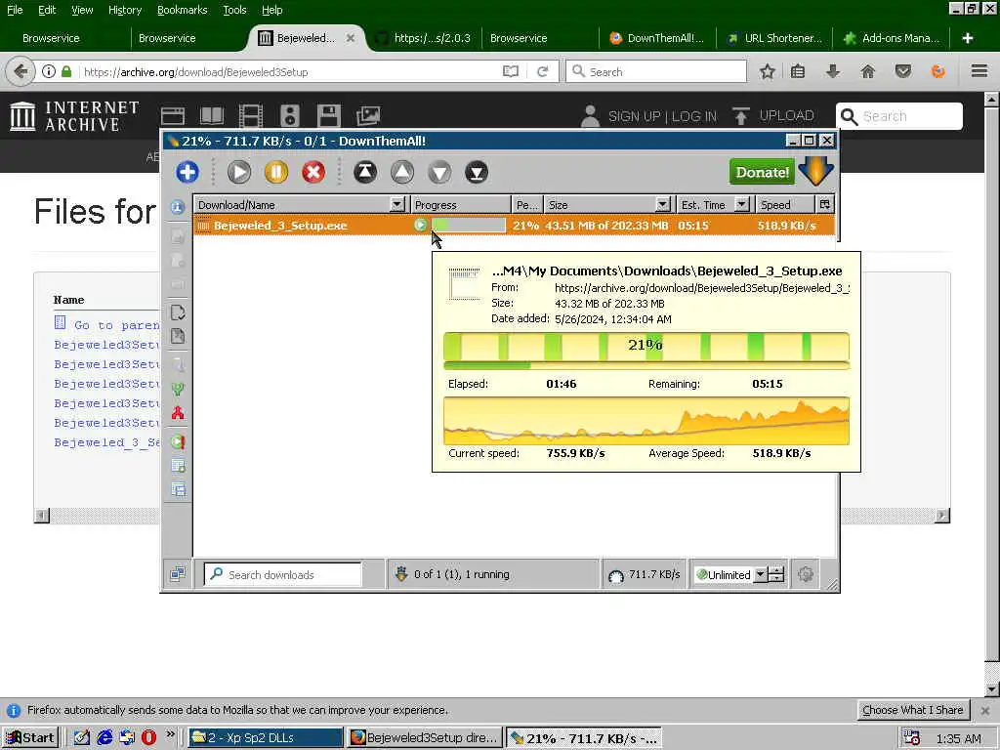
Task: Click into Search downloads field
Action: click(282, 574)
